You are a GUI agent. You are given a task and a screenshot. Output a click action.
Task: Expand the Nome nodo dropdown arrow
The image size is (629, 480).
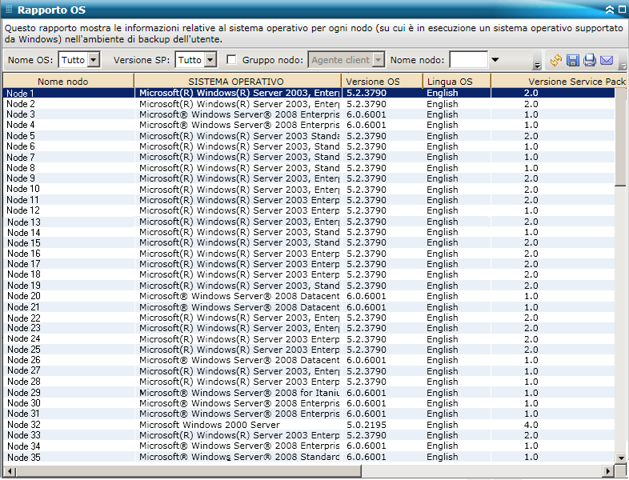point(495,60)
